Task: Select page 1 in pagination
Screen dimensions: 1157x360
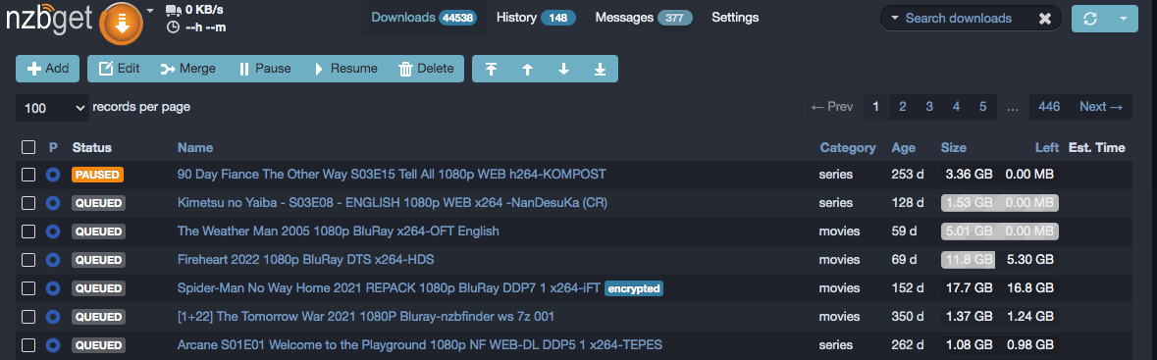Action: point(876,107)
